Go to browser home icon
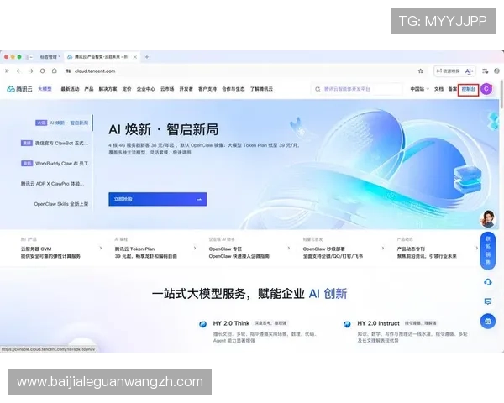This screenshot has height=403, width=504. pos(55,71)
